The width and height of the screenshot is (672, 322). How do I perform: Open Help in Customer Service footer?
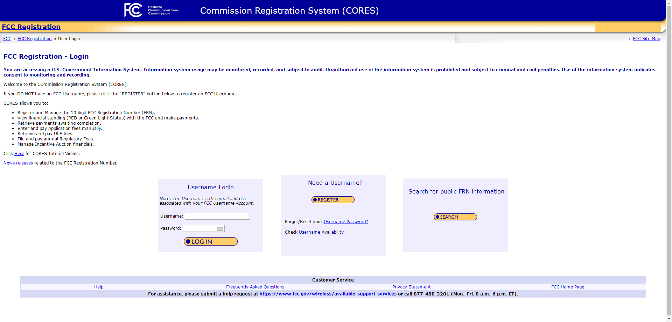click(99, 287)
